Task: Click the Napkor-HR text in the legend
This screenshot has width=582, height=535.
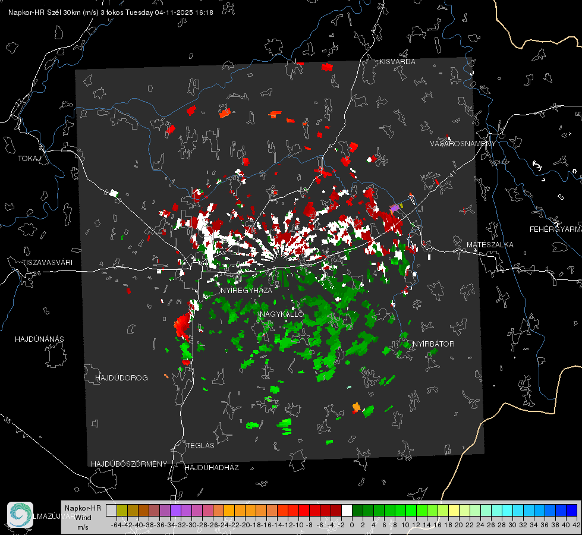Action: click(x=83, y=508)
